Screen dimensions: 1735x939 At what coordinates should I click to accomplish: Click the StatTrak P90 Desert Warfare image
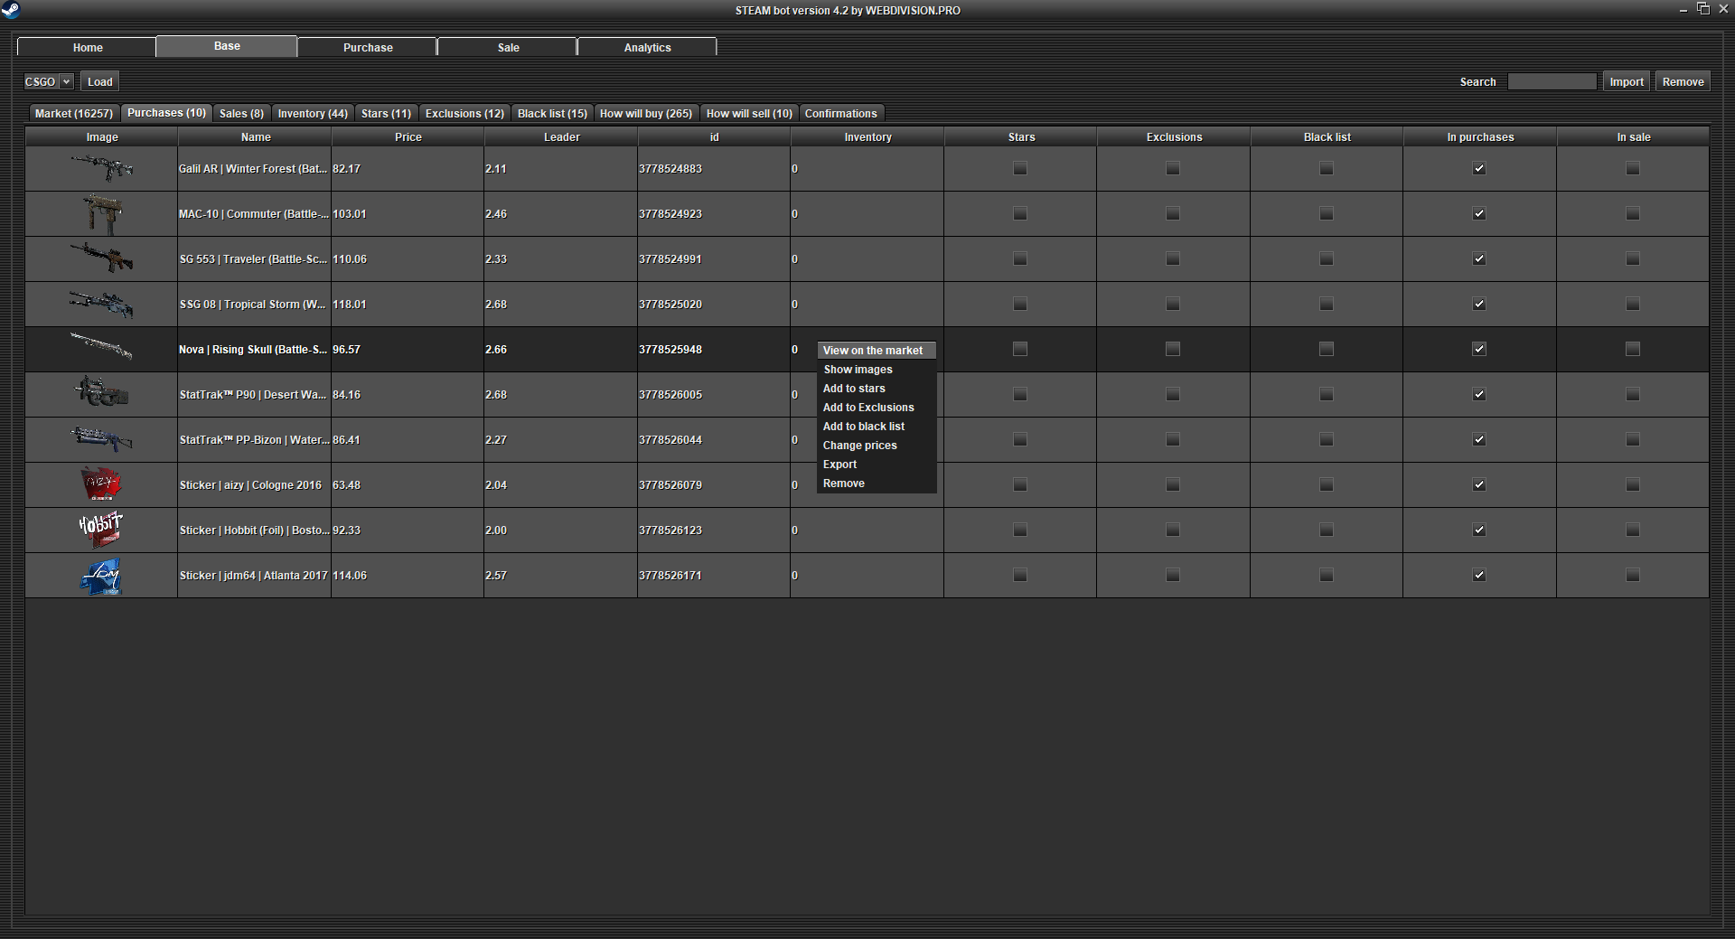(101, 394)
